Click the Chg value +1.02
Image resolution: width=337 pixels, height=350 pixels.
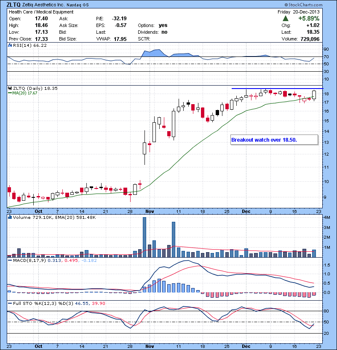[313, 25]
